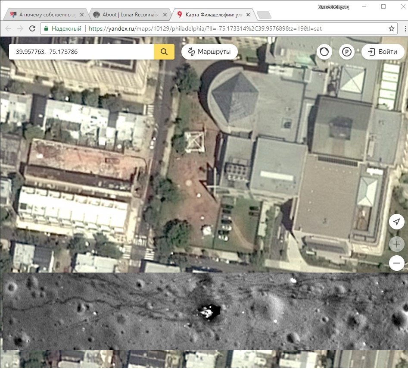Screen dimensions: 408x370
Task: Open the Умнее99проц profile menu
Action: pyautogui.click(x=334, y=7)
